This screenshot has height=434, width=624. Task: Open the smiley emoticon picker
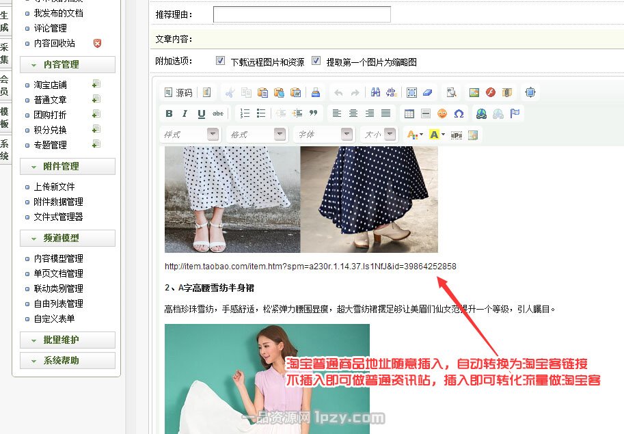coord(442,113)
